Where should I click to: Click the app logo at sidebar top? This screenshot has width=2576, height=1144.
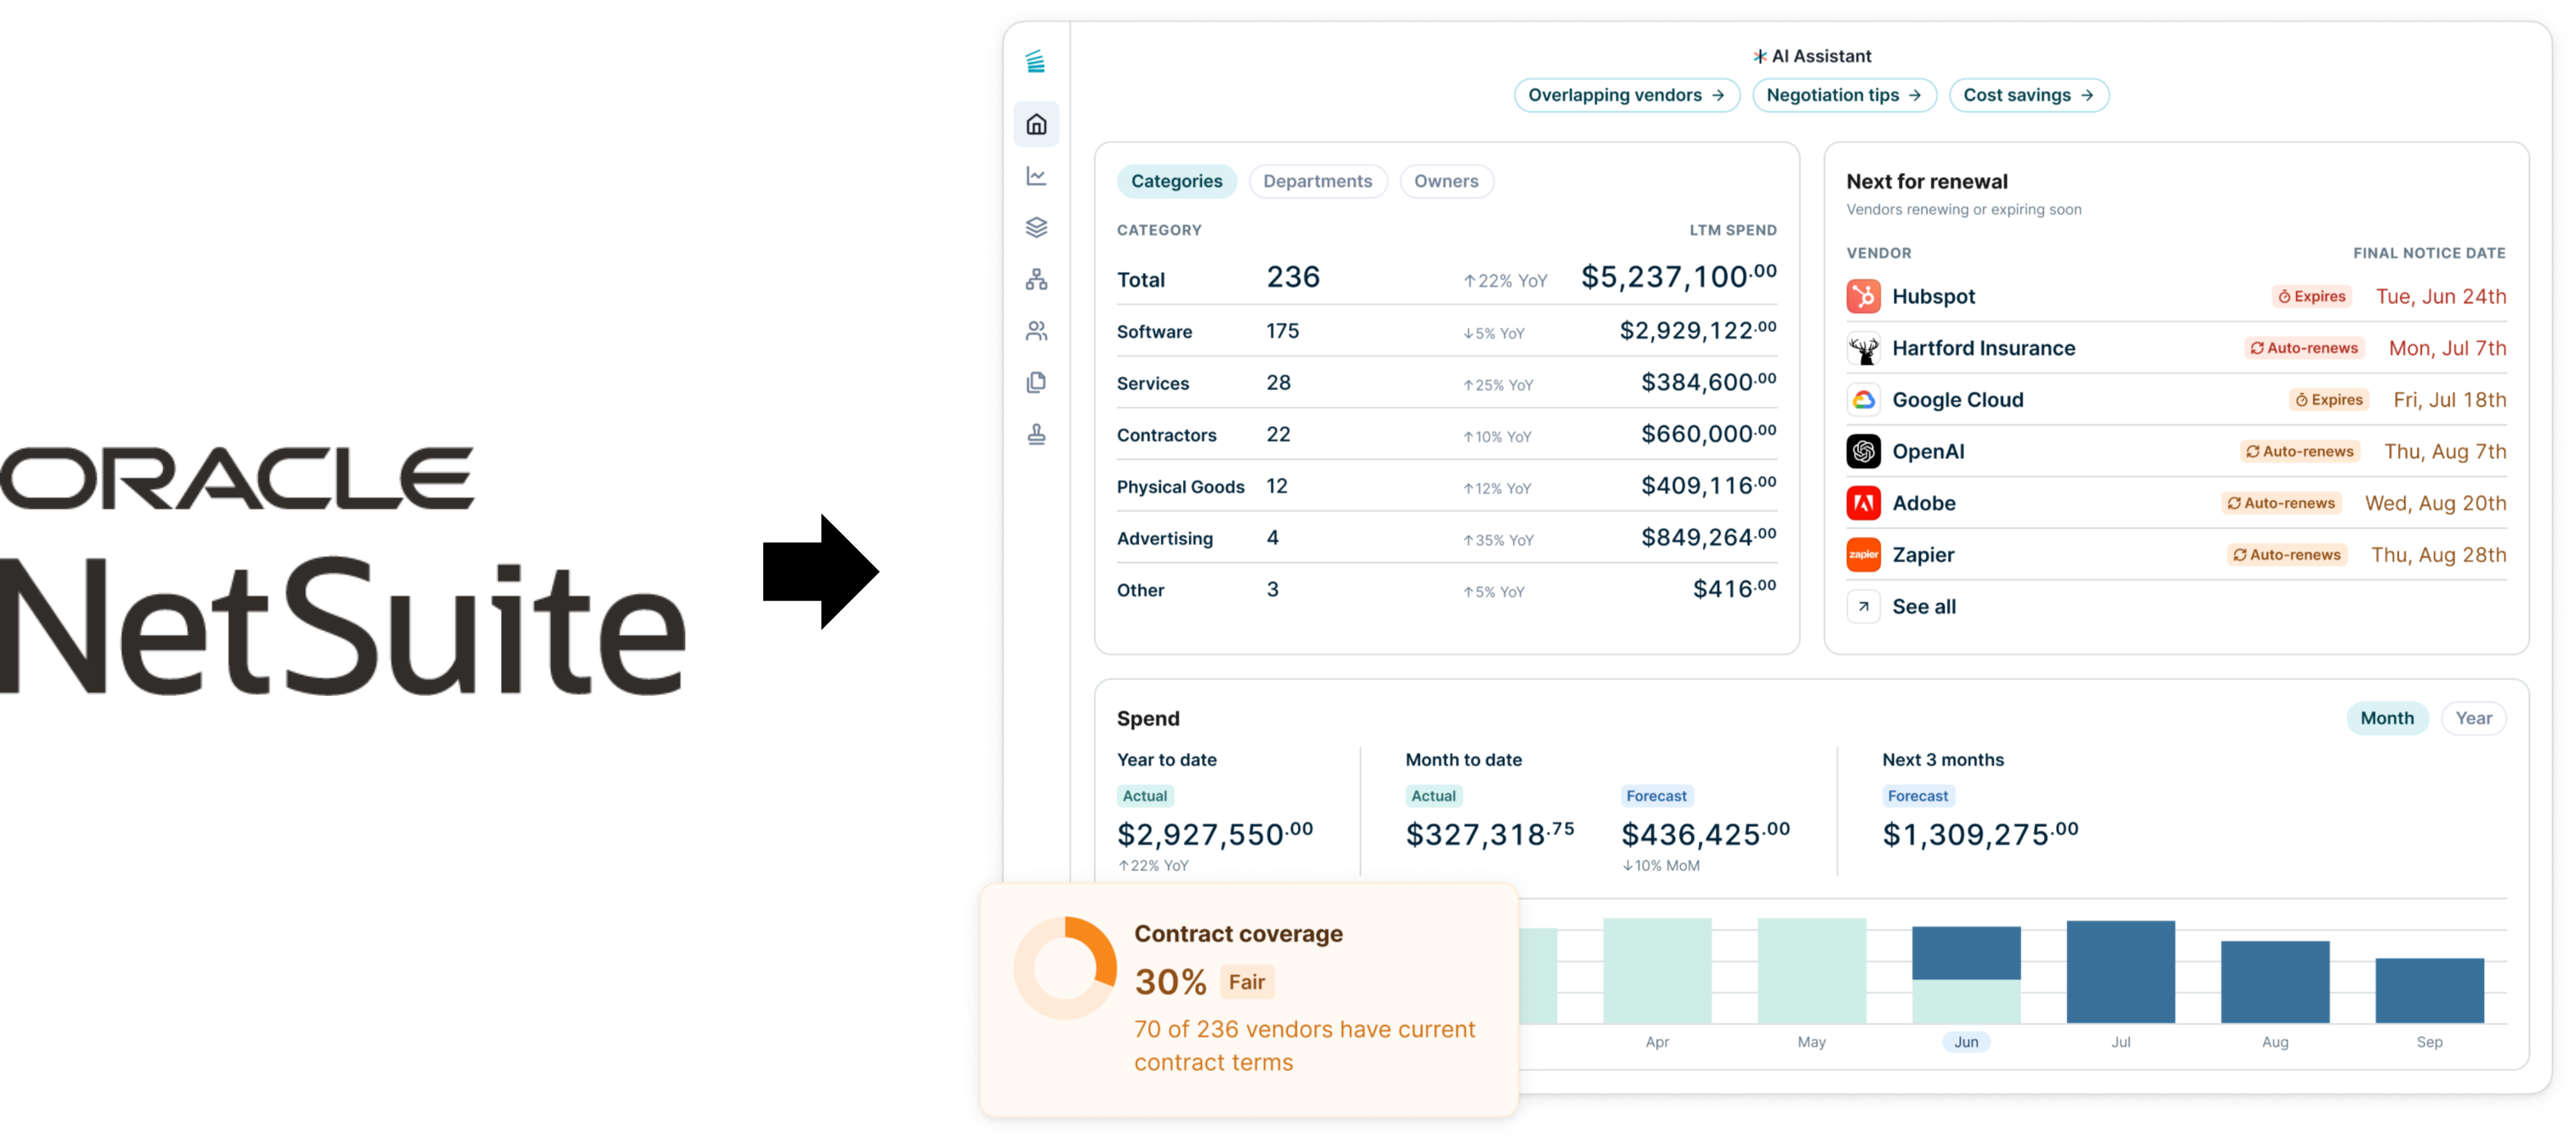1035,62
